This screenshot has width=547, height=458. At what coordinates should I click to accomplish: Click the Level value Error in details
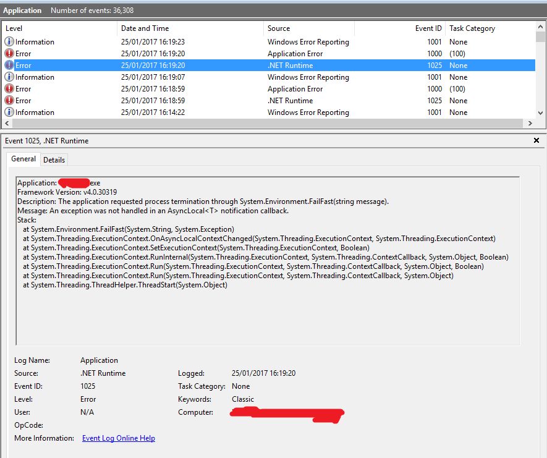coord(88,399)
